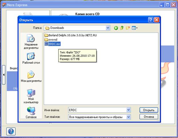Select Borland Delphi.10.Lite.3.0.by.NETZ.RU name
This screenshot has height=138, width=178.
[x=73, y=35]
